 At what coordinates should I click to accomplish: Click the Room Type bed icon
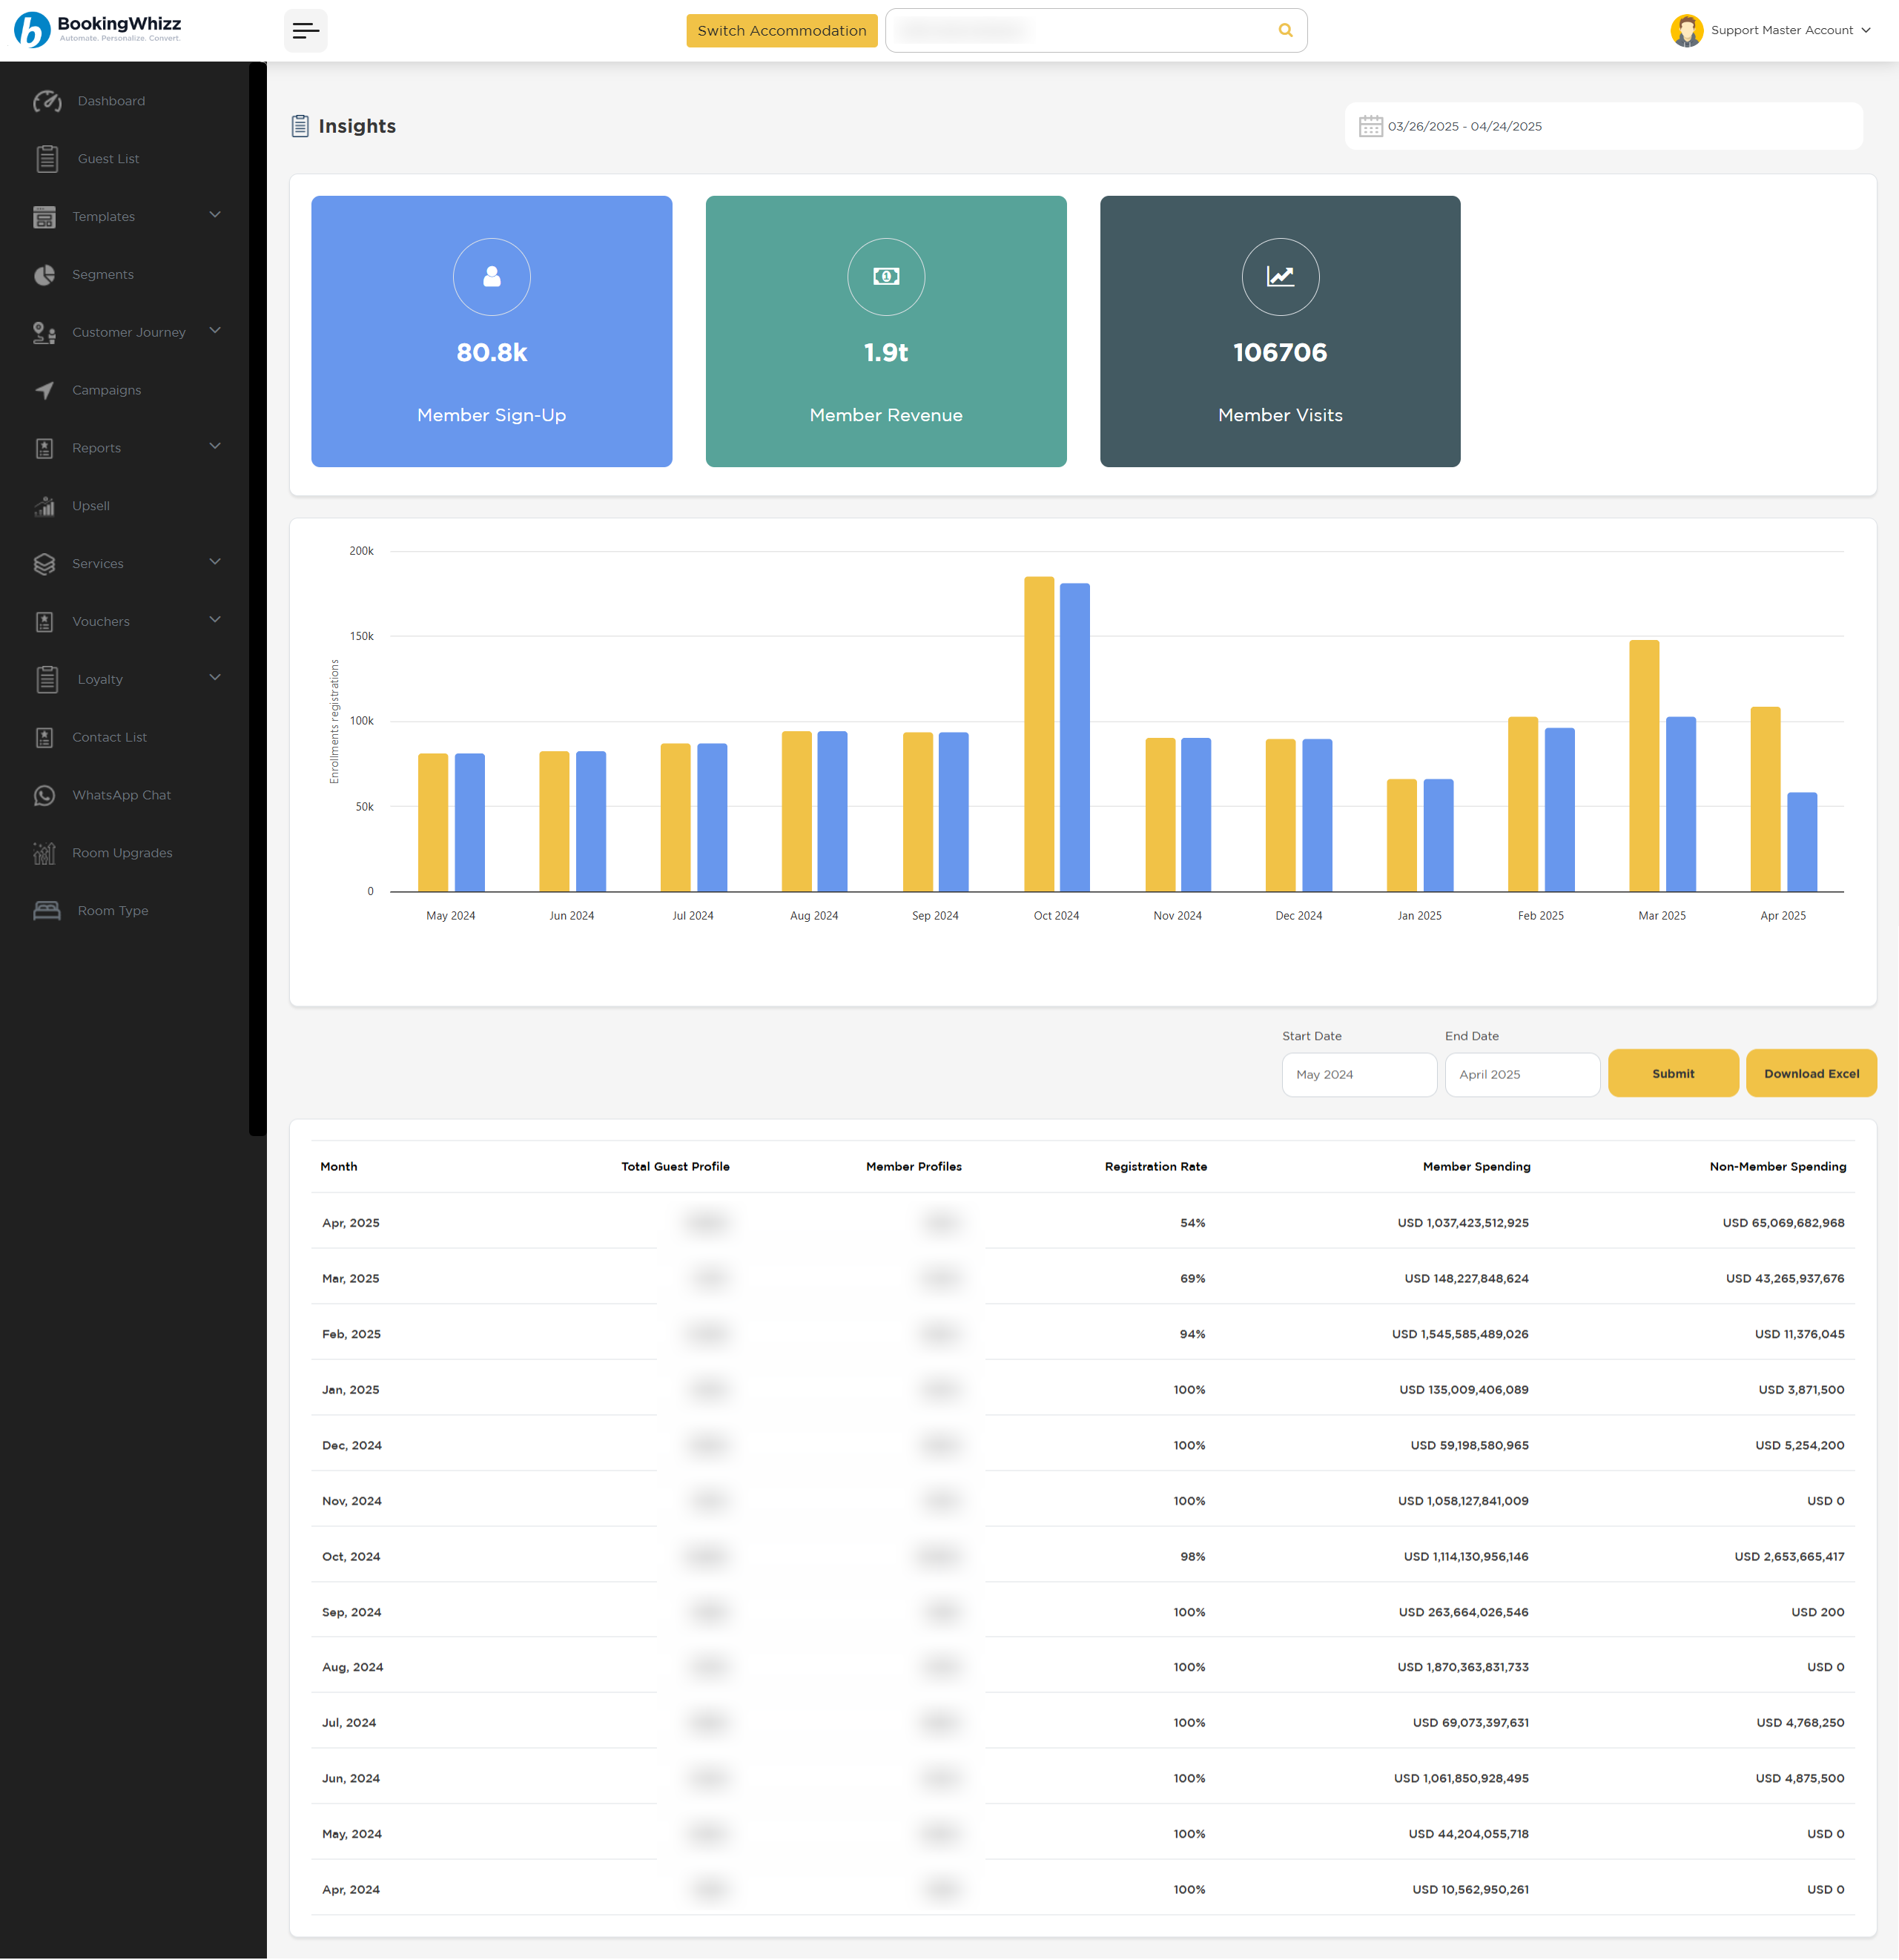point(47,911)
